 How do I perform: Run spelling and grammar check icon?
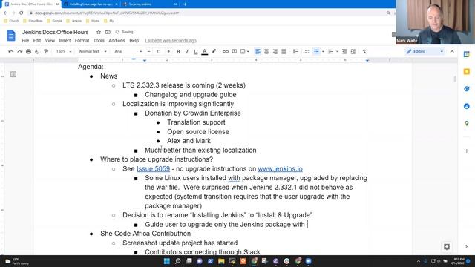[x=37, y=51]
